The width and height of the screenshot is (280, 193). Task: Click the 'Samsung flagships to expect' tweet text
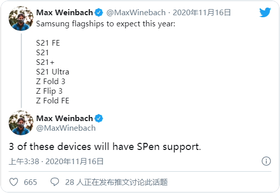tap(106, 24)
